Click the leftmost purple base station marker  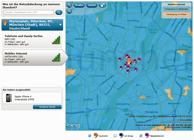click(x=120, y=59)
